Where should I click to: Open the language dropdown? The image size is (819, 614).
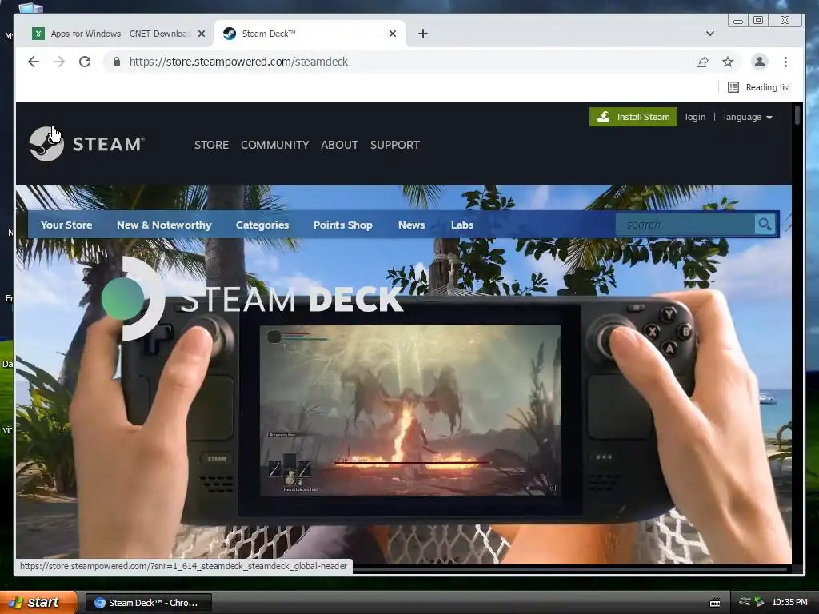748,117
